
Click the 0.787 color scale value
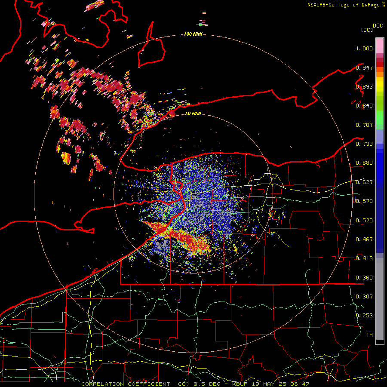tap(364, 125)
